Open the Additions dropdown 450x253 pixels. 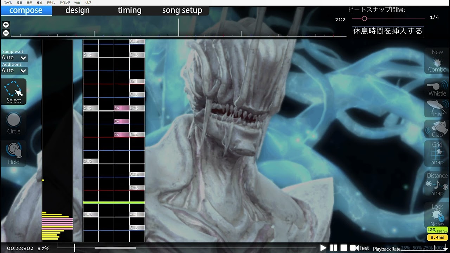tap(14, 71)
